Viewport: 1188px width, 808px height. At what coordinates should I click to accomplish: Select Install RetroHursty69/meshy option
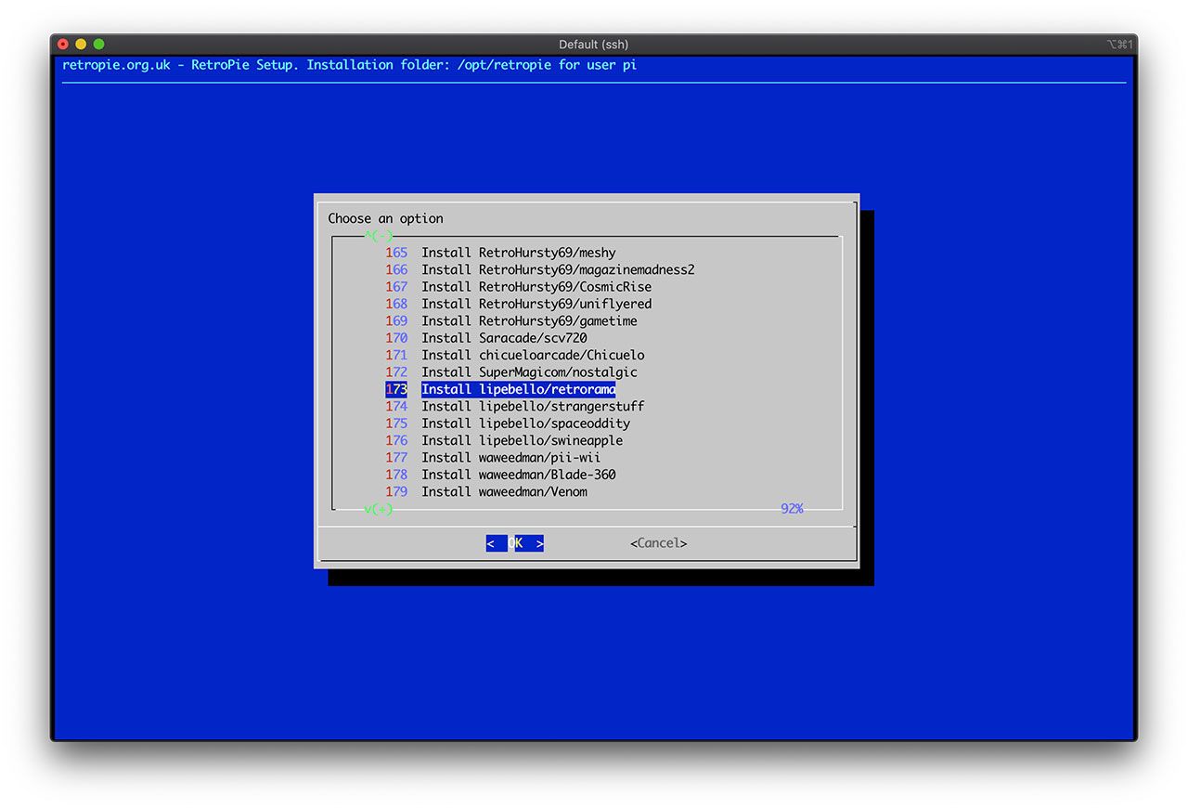518,253
